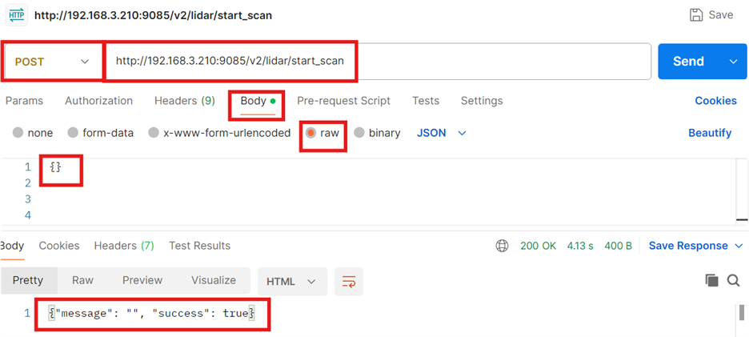Copy response using the copy icon
Screen dimensions: 749x337
click(711, 280)
